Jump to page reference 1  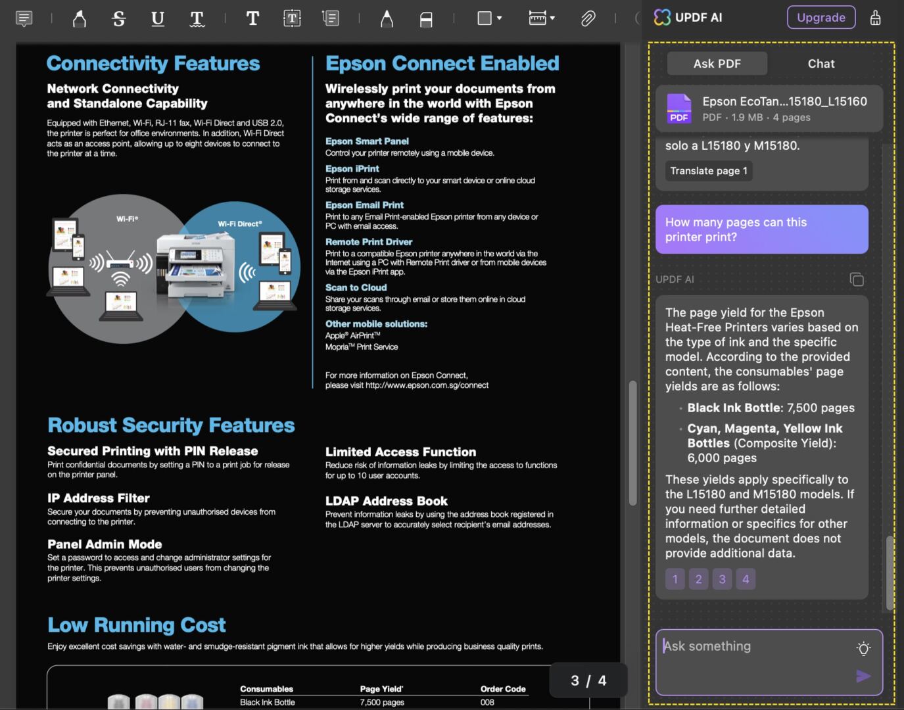tap(675, 579)
